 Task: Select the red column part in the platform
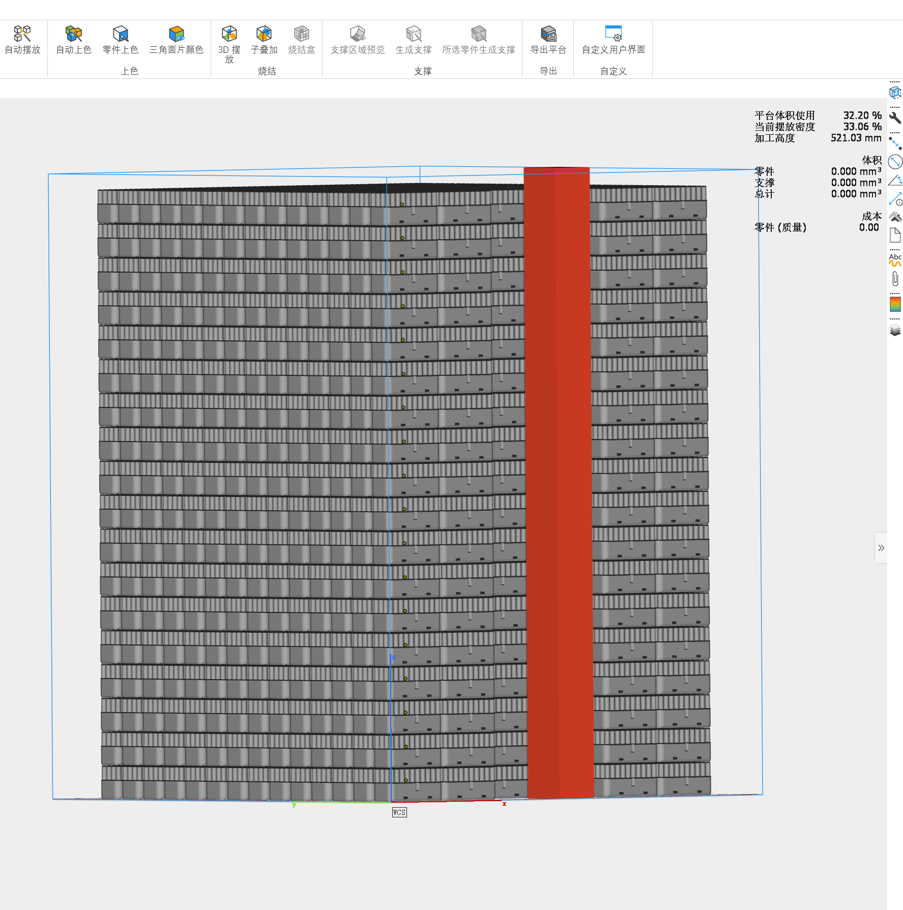(x=558, y=482)
